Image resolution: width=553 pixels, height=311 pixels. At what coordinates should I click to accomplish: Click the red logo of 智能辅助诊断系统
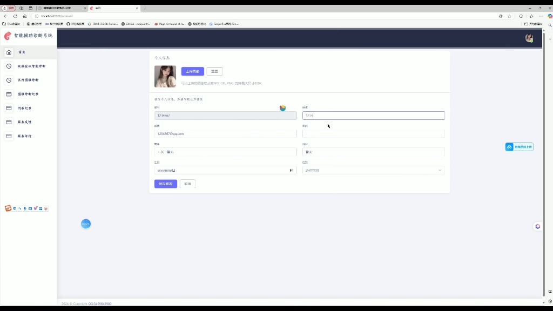(x=8, y=36)
